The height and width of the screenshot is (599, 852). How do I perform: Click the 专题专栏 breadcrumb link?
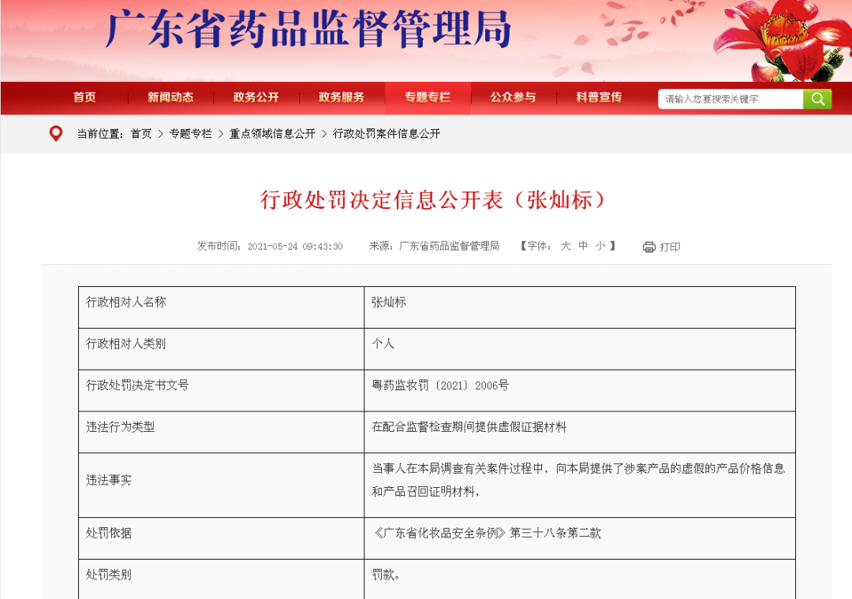pos(190,134)
